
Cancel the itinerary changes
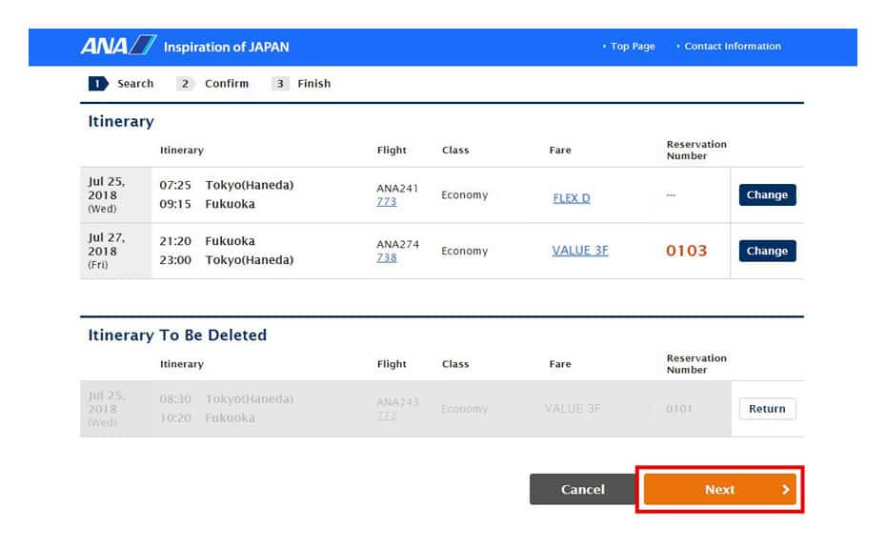(x=582, y=489)
